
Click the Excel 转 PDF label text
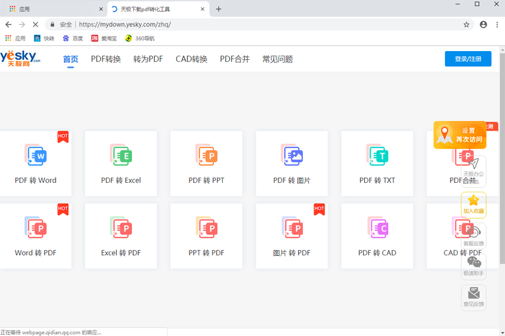tap(121, 253)
